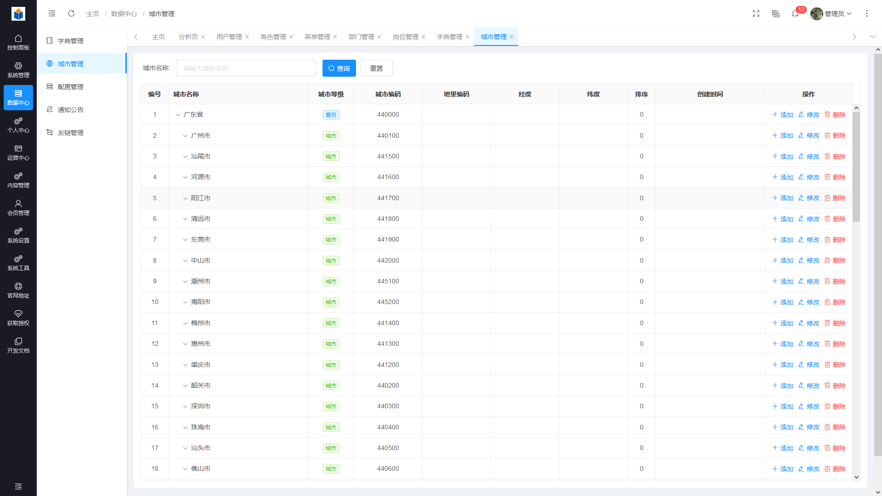Click the refresh page icon
The height and width of the screenshot is (496, 882).
(x=71, y=14)
